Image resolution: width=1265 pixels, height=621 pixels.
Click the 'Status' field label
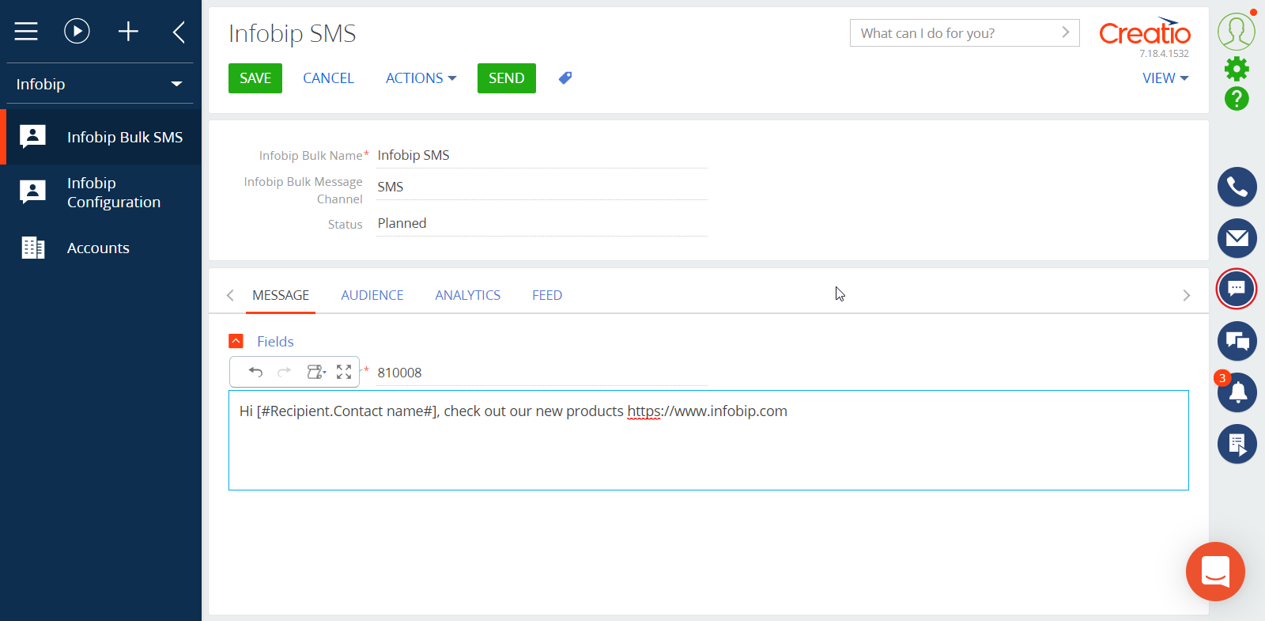click(x=346, y=225)
